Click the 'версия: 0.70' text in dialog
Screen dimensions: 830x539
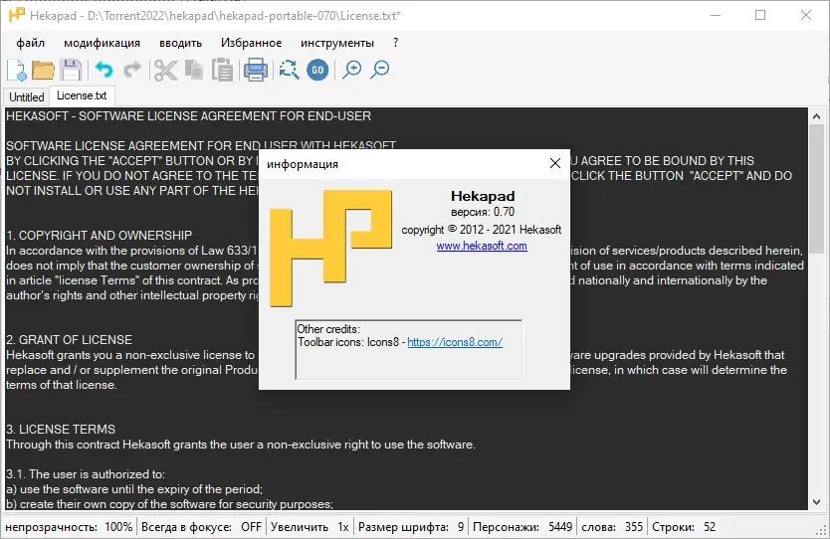(483, 212)
